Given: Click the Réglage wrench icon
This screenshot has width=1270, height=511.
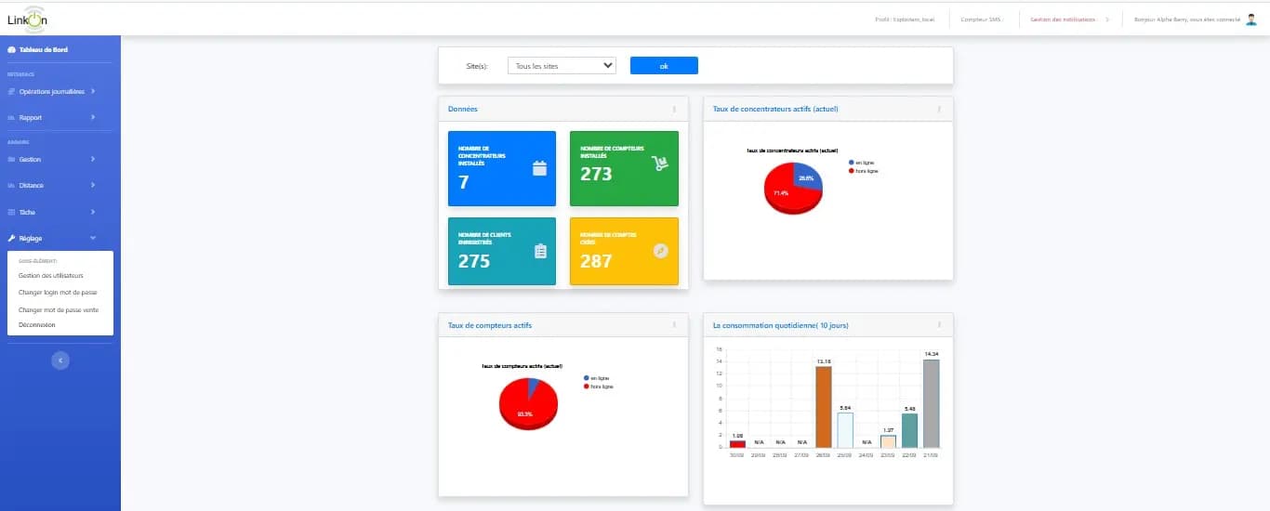Looking at the screenshot, I should [11, 238].
